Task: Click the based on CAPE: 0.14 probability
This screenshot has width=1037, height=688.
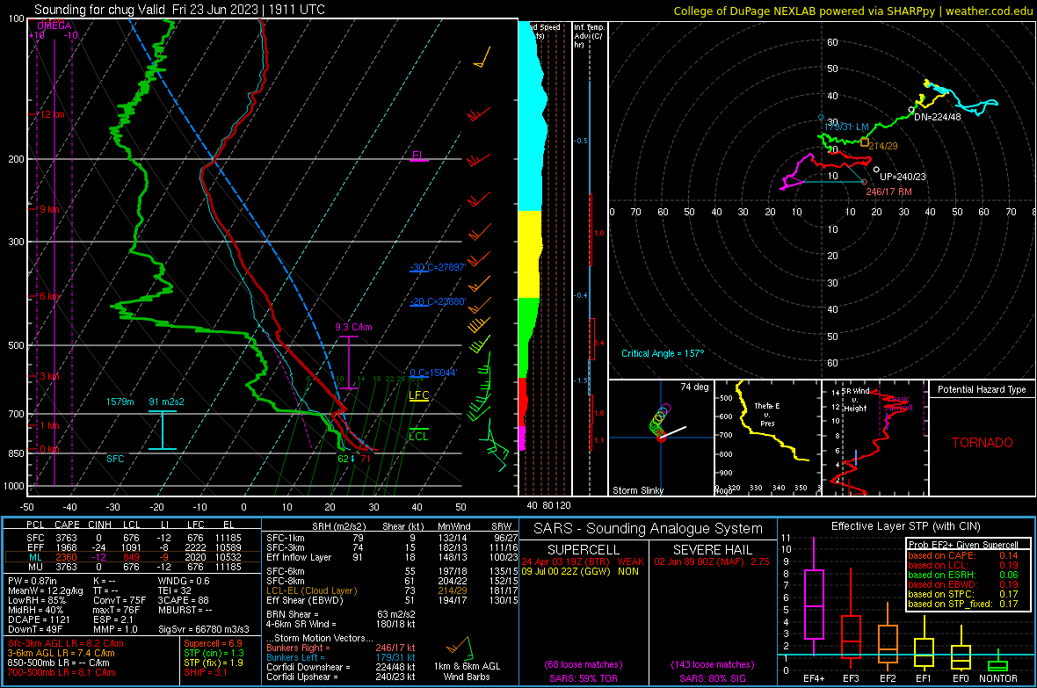Action: [x=963, y=555]
